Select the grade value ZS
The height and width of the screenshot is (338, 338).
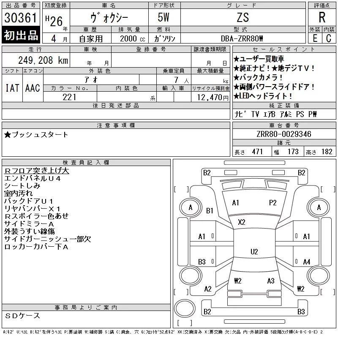(243, 17)
